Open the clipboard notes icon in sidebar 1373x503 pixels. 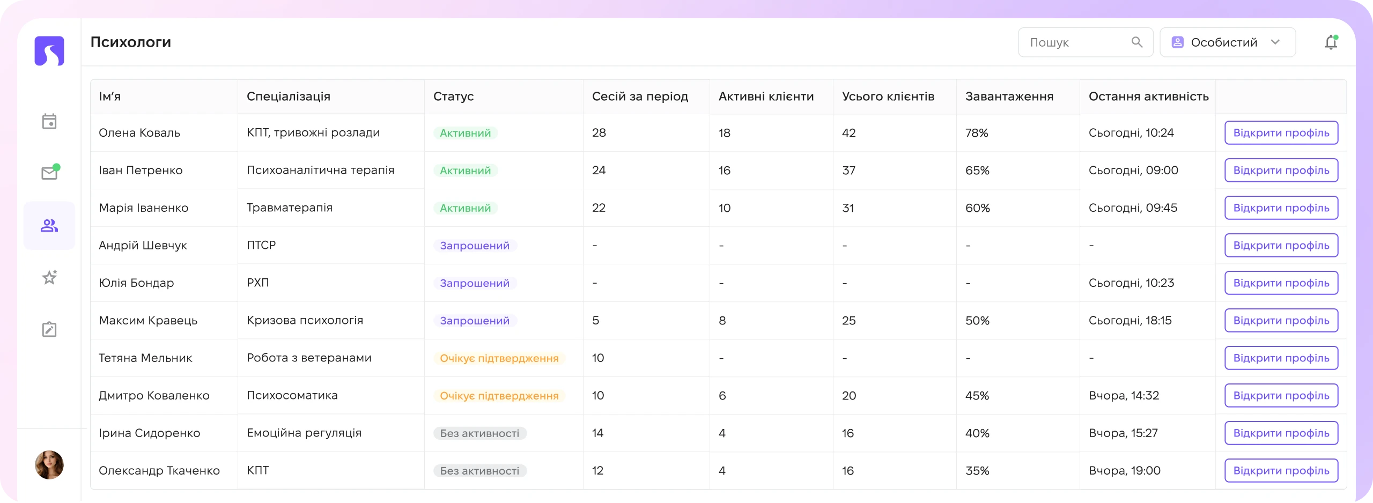[x=49, y=329]
